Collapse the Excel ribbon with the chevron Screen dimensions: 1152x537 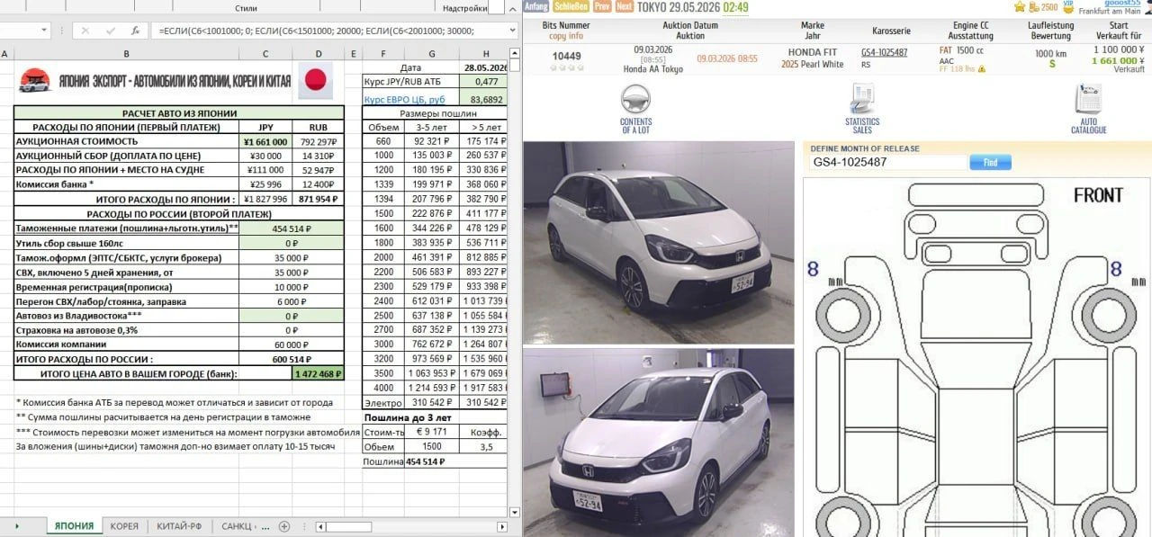click(x=514, y=8)
